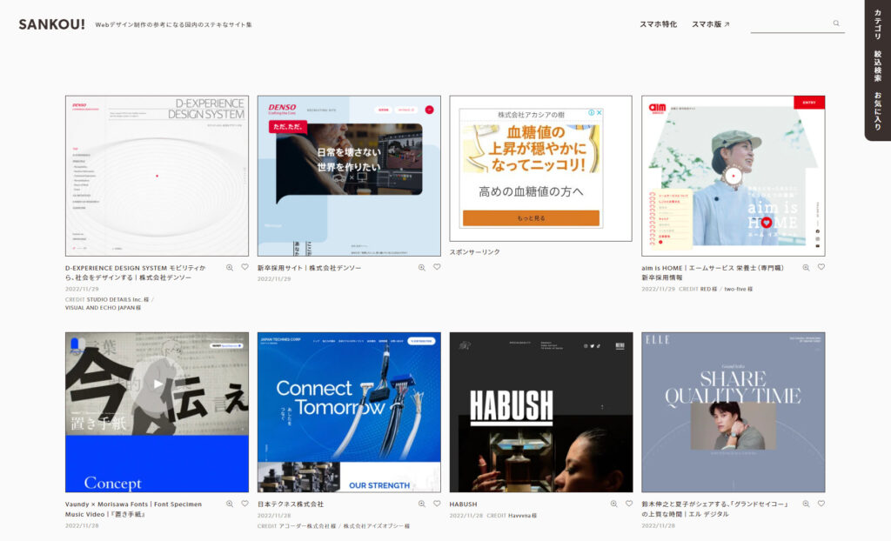Favorite the Vaundy × Morisawa Fonts card

[x=245, y=503]
